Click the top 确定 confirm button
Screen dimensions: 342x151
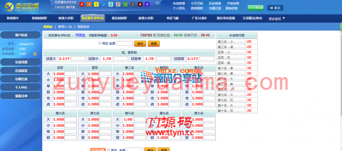[140, 43]
